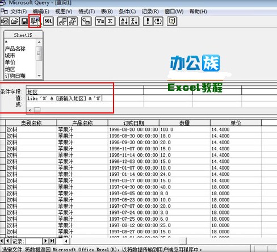Click the Add Tables icon

(86, 21)
